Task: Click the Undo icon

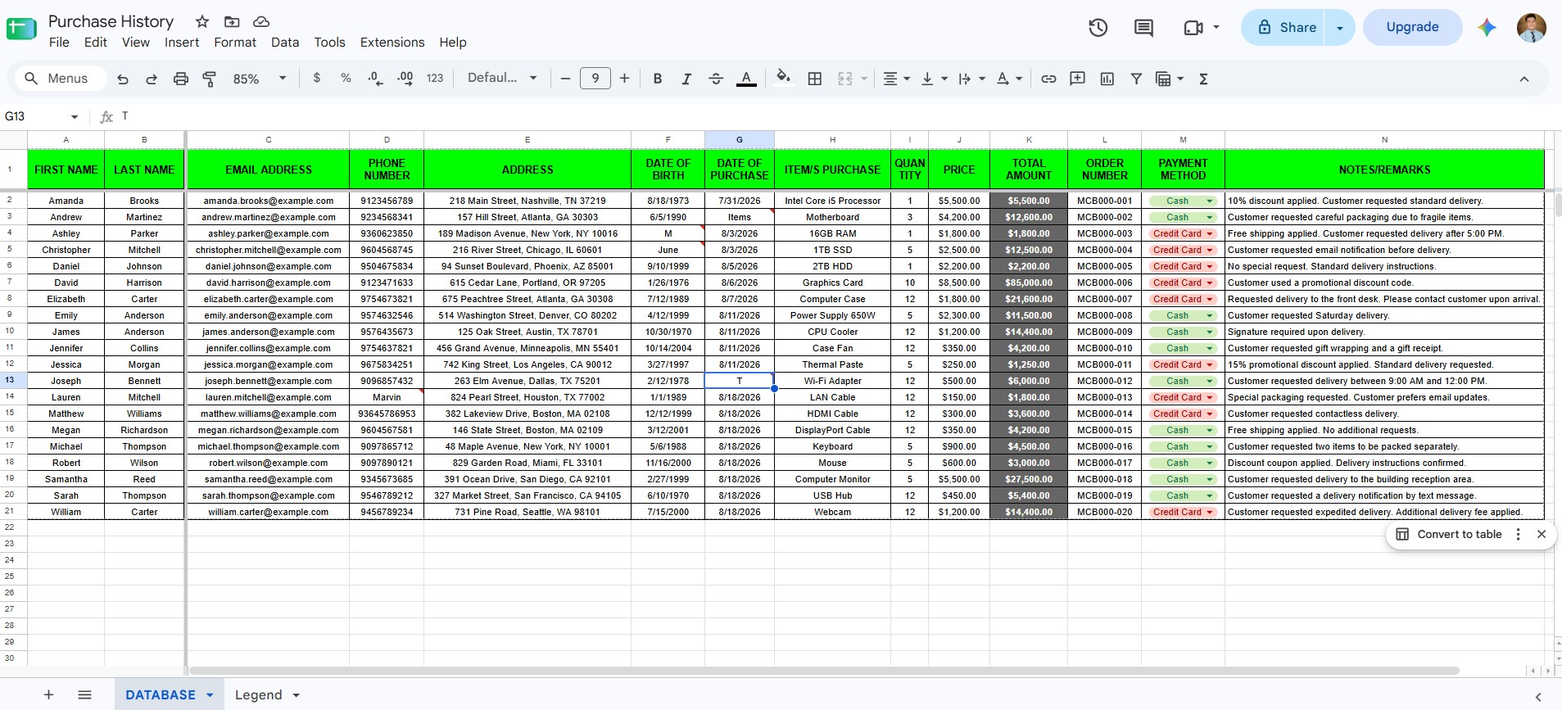Action: (123, 79)
